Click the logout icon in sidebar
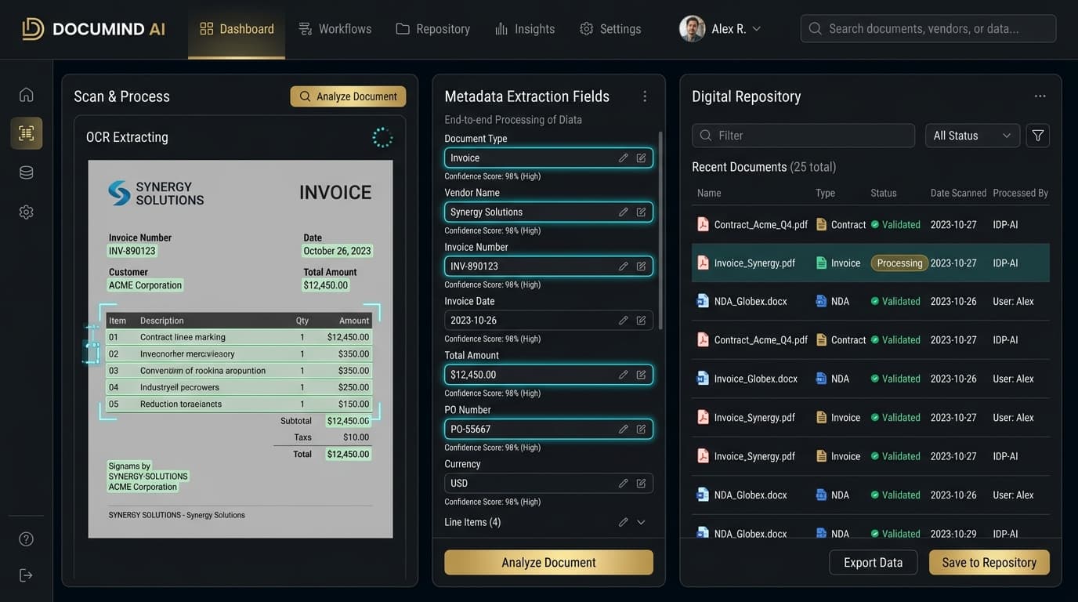The image size is (1078, 602). tap(26, 575)
